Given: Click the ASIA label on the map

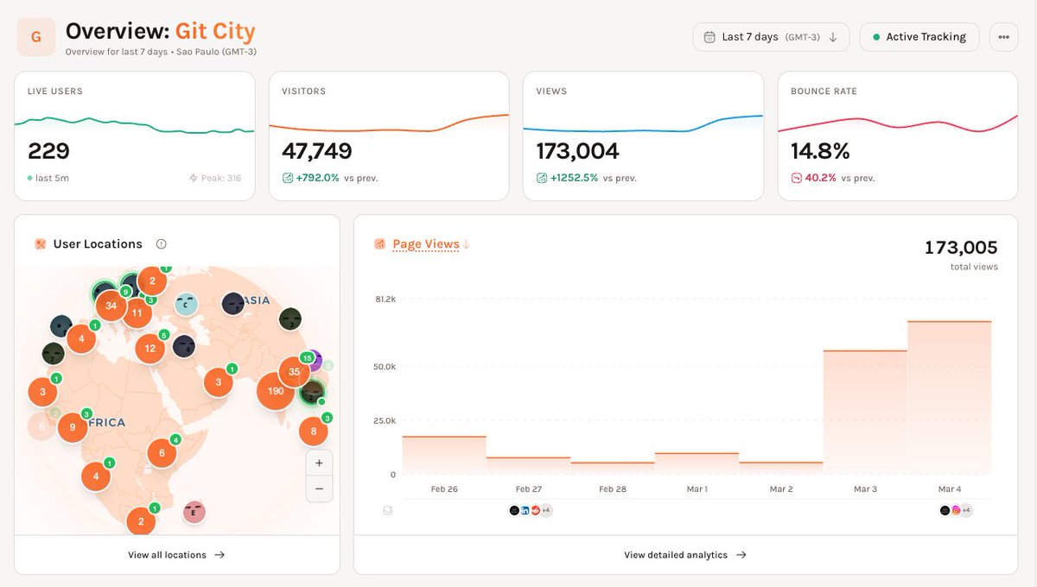Looking at the screenshot, I should tap(256, 300).
